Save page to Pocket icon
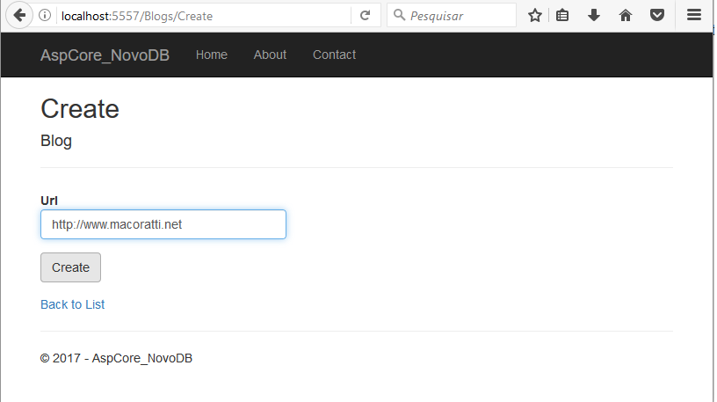This screenshot has height=402, width=717. click(657, 16)
